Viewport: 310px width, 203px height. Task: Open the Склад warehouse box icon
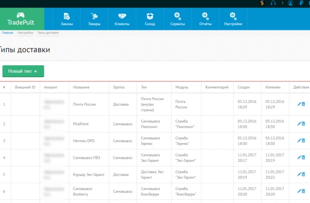pos(150,19)
